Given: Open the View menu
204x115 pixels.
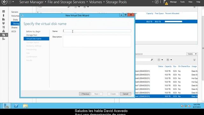Looking at the screenshot, I should point(190,2).
